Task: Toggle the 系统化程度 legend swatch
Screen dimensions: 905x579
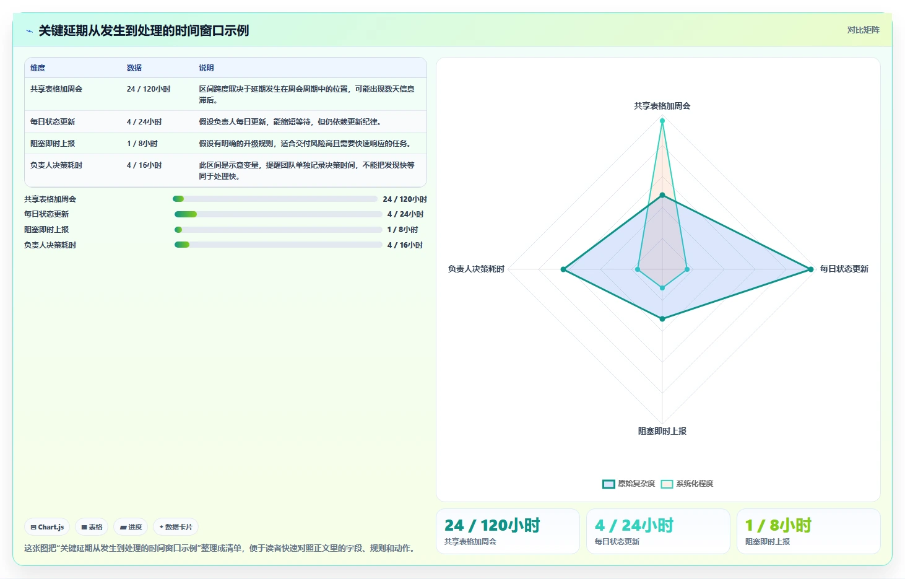Action: click(667, 484)
